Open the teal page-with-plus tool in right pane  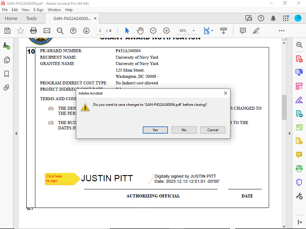[x=299, y=114]
